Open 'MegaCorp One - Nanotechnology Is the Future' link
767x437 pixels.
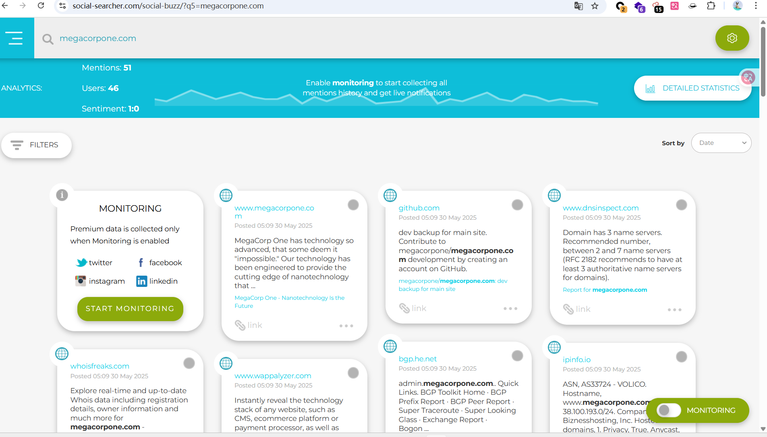pyautogui.click(x=289, y=302)
